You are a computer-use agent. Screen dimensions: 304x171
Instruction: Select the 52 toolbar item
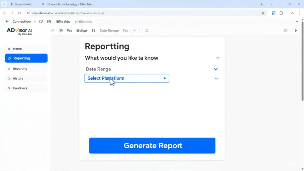point(93,30)
